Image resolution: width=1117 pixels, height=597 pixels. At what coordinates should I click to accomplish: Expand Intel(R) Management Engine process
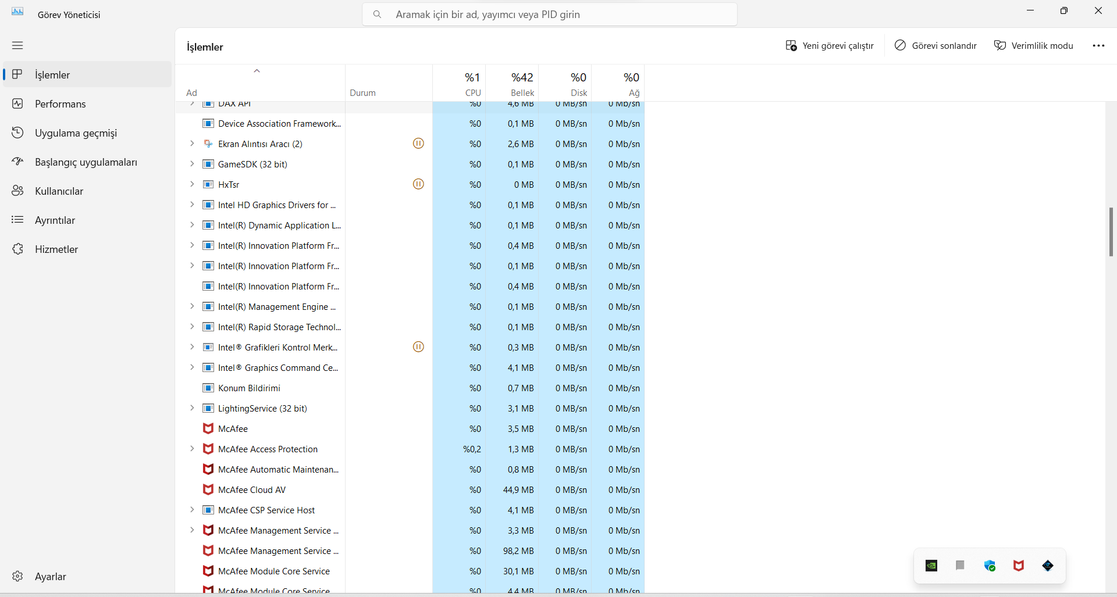click(x=192, y=306)
